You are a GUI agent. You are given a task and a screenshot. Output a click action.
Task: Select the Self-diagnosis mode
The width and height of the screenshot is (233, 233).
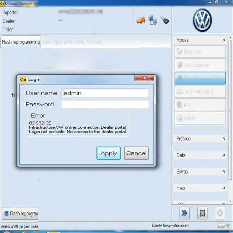click(x=200, y=65)
